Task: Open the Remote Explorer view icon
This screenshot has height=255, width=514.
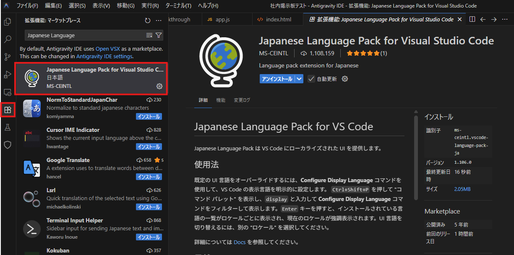Action: tap(7, 92)
